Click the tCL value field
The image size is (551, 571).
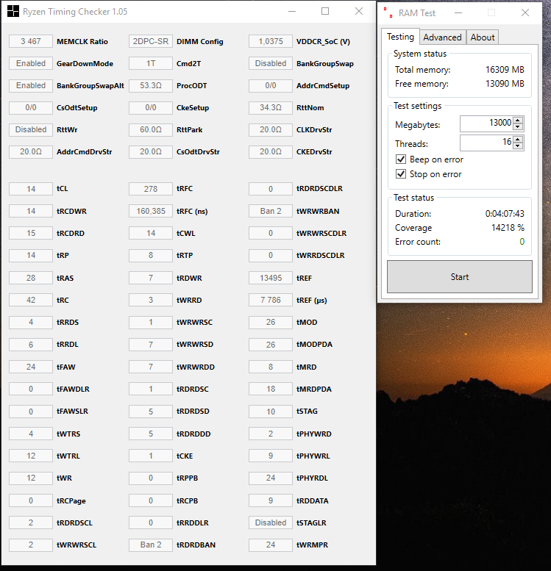pyautogui.click(x=31, y=189)
